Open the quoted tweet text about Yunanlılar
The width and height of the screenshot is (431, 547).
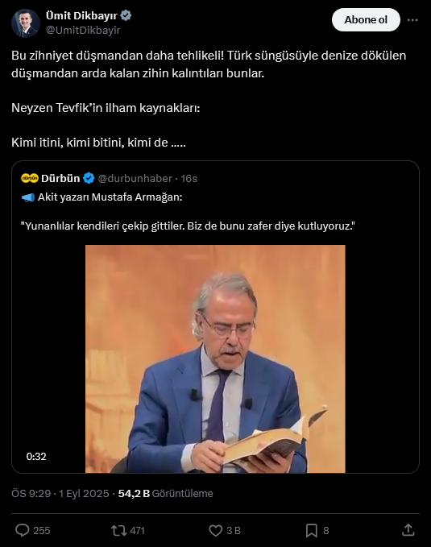[x=188, y=226]
